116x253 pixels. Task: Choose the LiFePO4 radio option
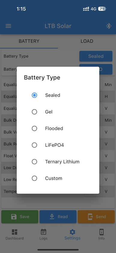click(x=34, y=145)
